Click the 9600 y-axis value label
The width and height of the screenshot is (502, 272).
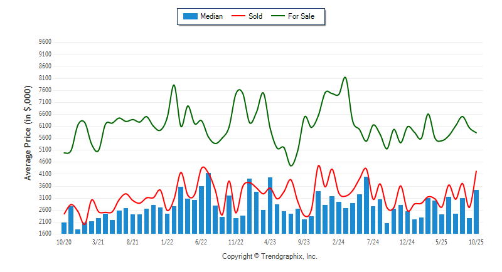[x=45, y=42]
